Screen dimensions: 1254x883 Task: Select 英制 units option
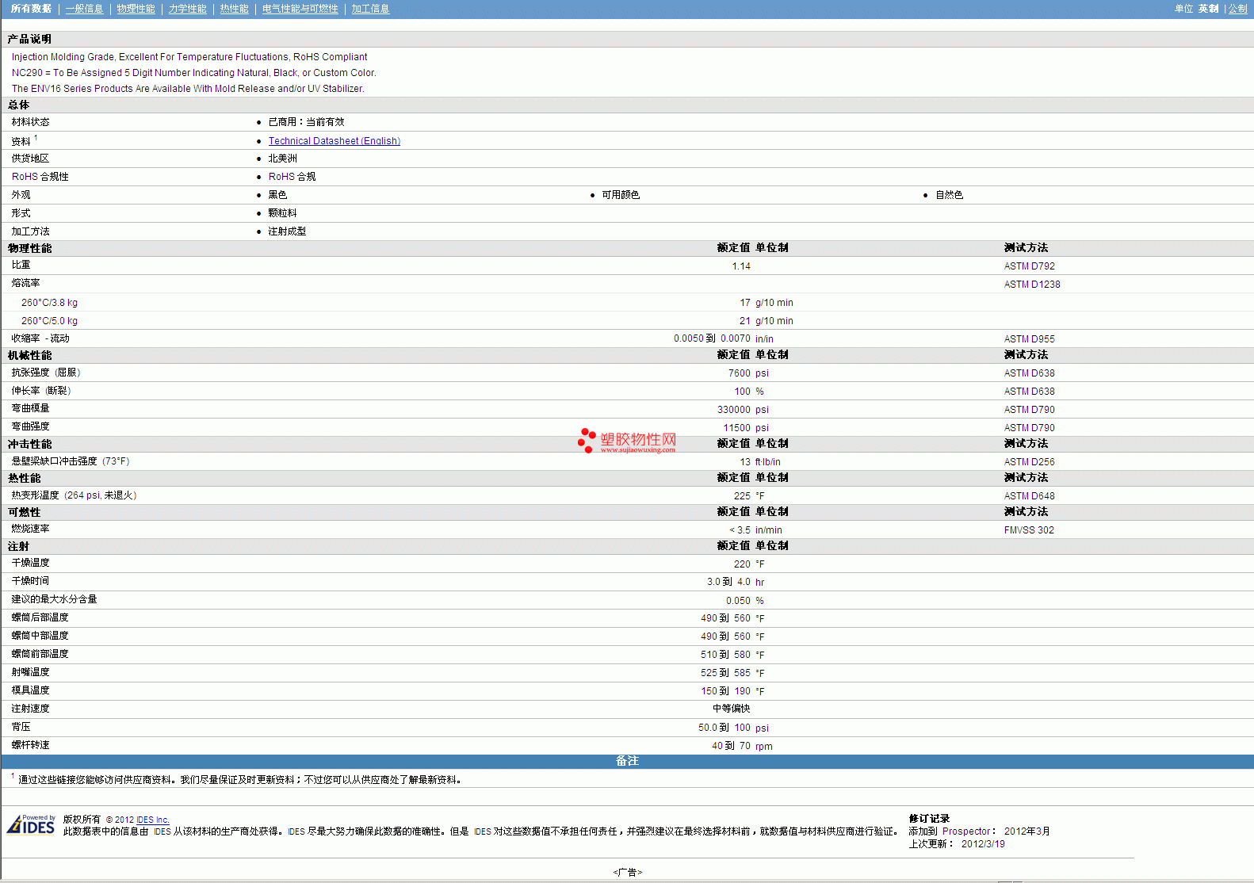pos(1208,9)
